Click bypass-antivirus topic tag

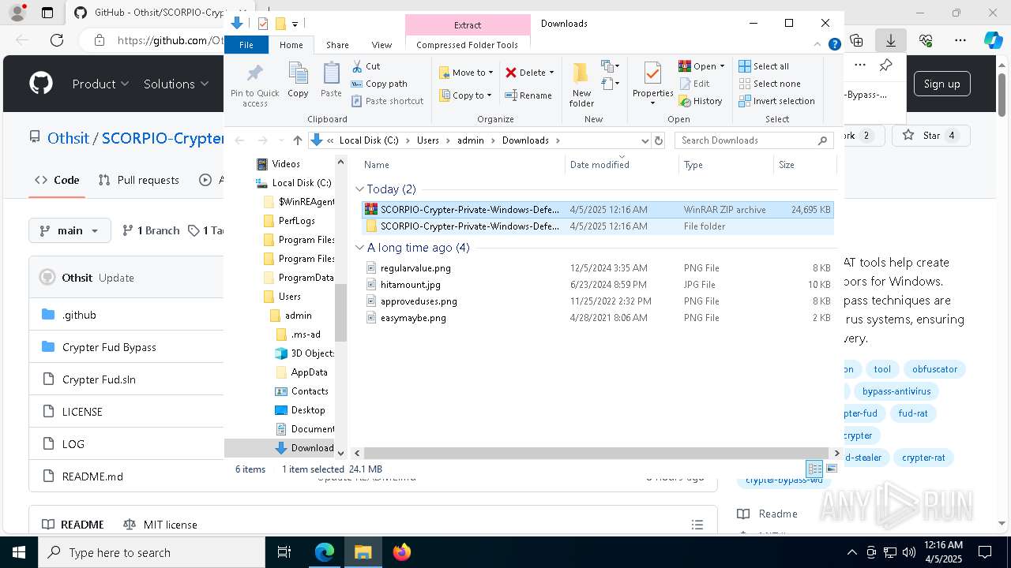coord(896,391)
